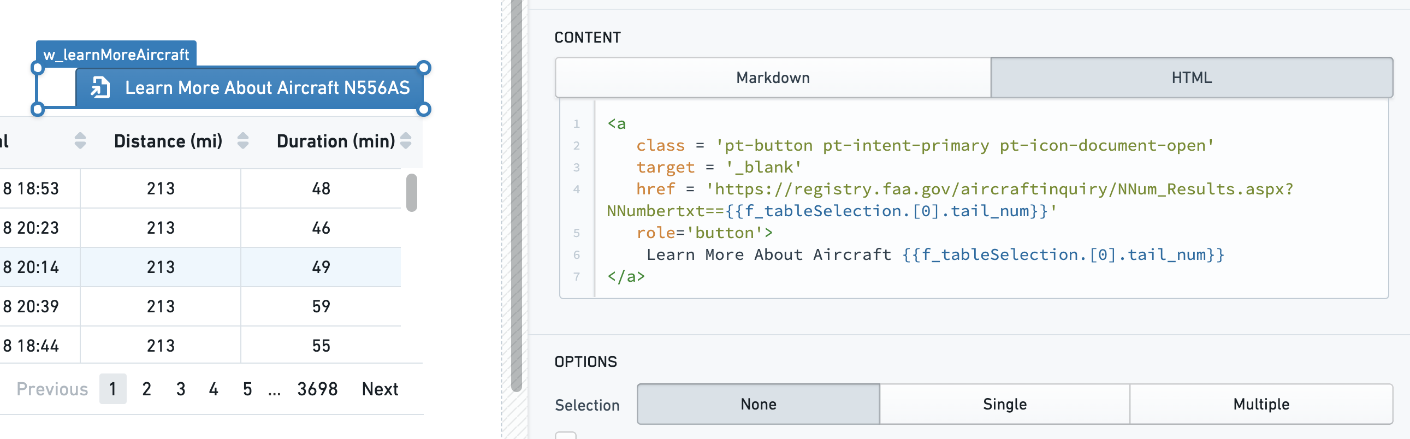Switch content editor to HTML tab
The height and width of the screenshot is (439, 1410).
point(1192,78)
